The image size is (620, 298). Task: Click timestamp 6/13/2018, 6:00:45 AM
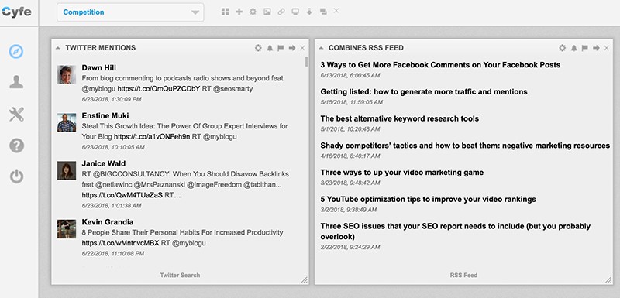coord(350,75)
